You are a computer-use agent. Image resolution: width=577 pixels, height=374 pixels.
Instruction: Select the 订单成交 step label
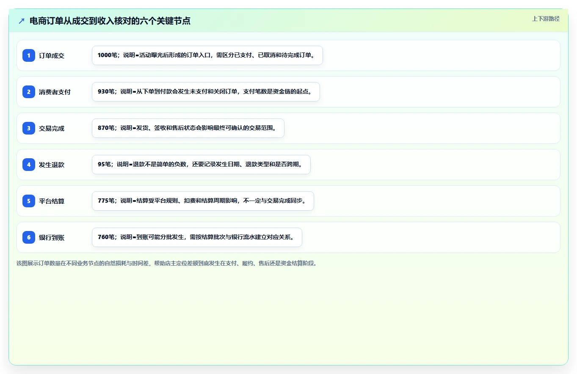pos(52,55)
